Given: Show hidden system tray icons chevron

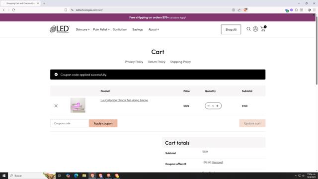Looking at the screenshot, I should [x=296, y=176].
